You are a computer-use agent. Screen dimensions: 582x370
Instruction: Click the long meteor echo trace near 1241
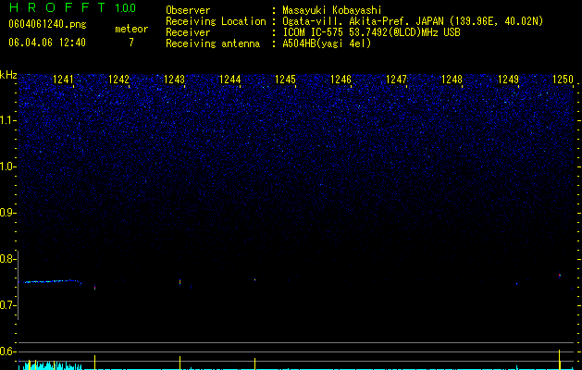[50, 282]
